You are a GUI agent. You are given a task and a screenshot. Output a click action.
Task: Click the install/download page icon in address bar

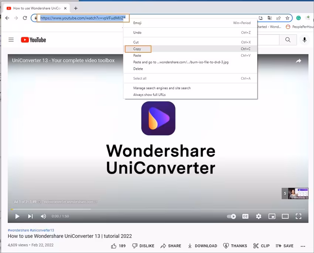[261, 18]
